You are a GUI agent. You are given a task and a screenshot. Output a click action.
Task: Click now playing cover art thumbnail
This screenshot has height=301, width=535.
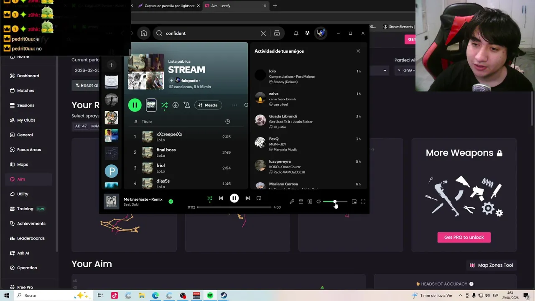111,202
